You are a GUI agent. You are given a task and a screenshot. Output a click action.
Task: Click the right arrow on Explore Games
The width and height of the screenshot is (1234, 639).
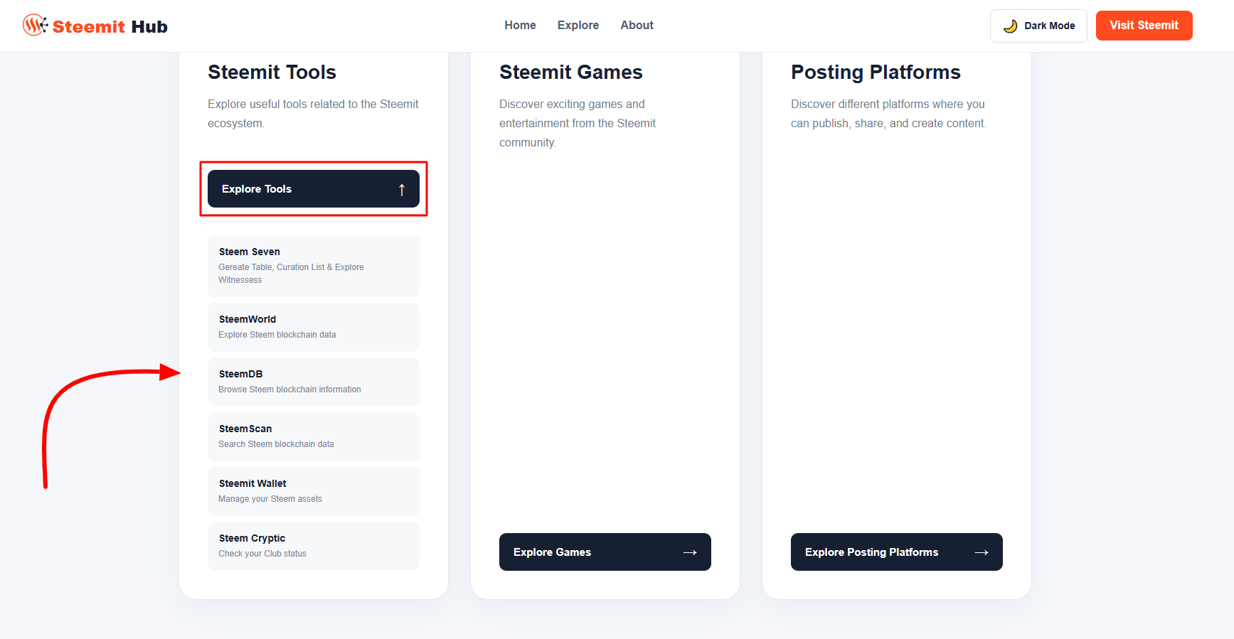(690, 552)
